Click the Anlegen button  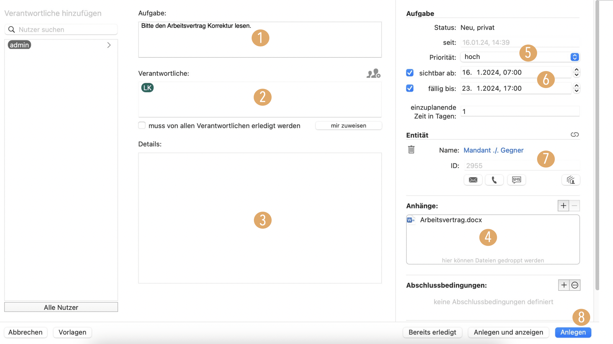tap(573, 332)
